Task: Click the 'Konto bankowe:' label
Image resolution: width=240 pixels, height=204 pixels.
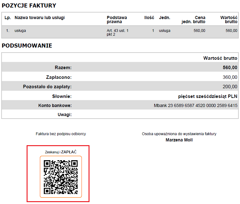Action: pyautogui.click(x=55, y=105)
